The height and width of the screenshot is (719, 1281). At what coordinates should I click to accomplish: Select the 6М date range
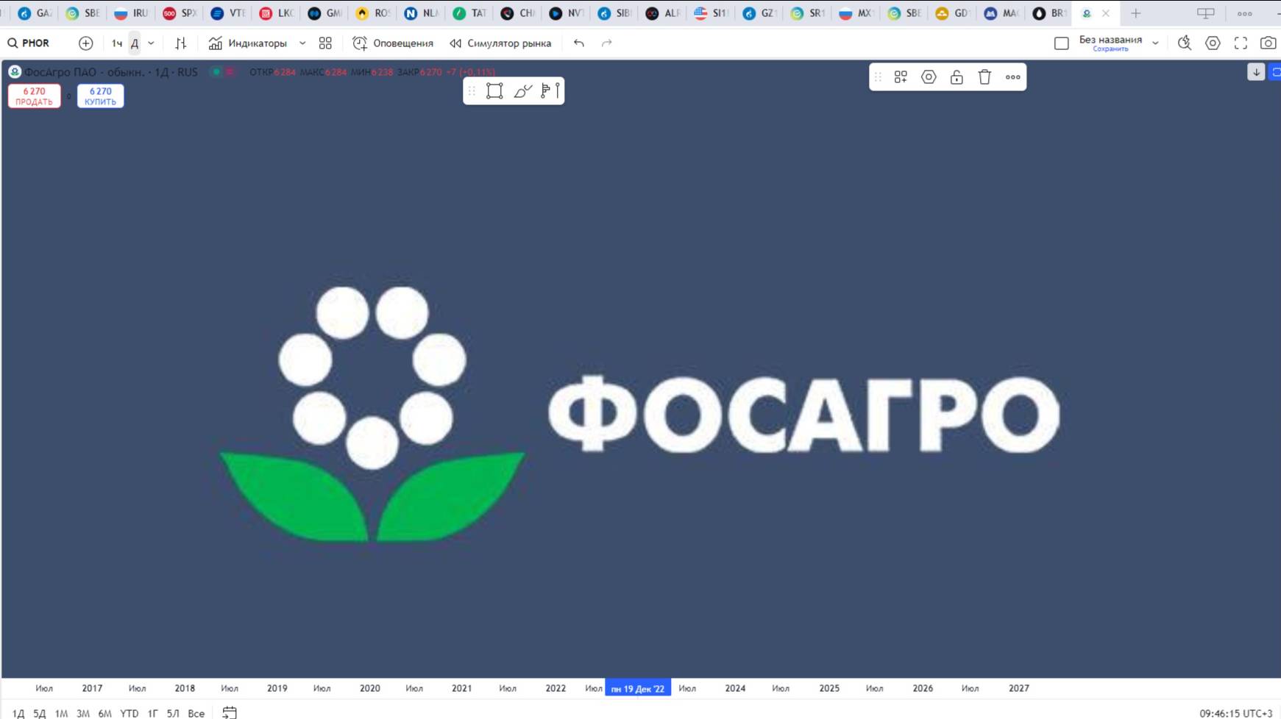[105, 713]
